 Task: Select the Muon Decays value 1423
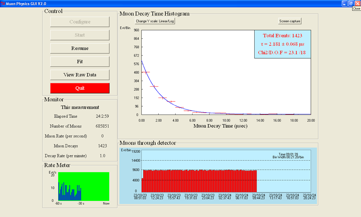click(102, 146)
